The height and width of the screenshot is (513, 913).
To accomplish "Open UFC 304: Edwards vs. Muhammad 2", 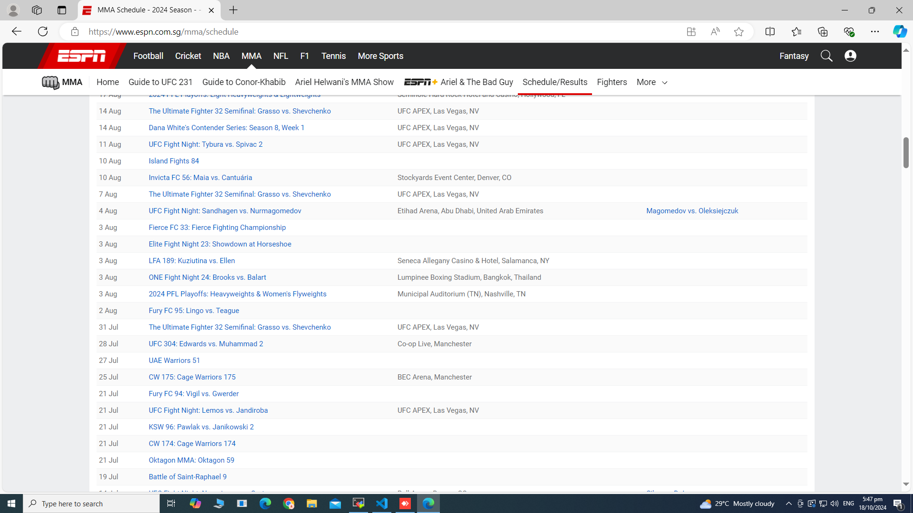I will (x=205, y=344).
